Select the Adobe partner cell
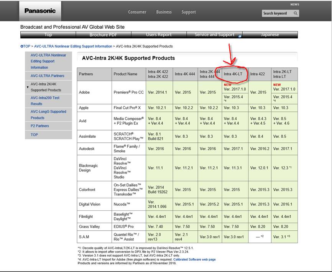The height and width of the screenshot is (272, 332). (x=94, y=92)
